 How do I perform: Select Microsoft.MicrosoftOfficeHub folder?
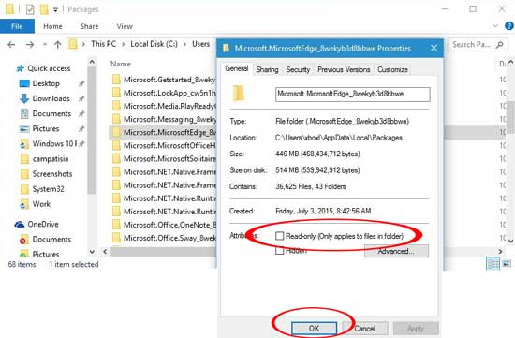(164, 145)
